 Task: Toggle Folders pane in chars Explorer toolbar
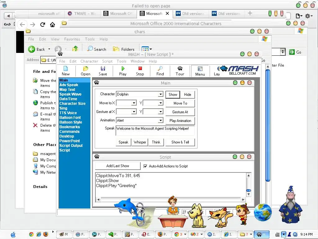[x=124, y=49]
